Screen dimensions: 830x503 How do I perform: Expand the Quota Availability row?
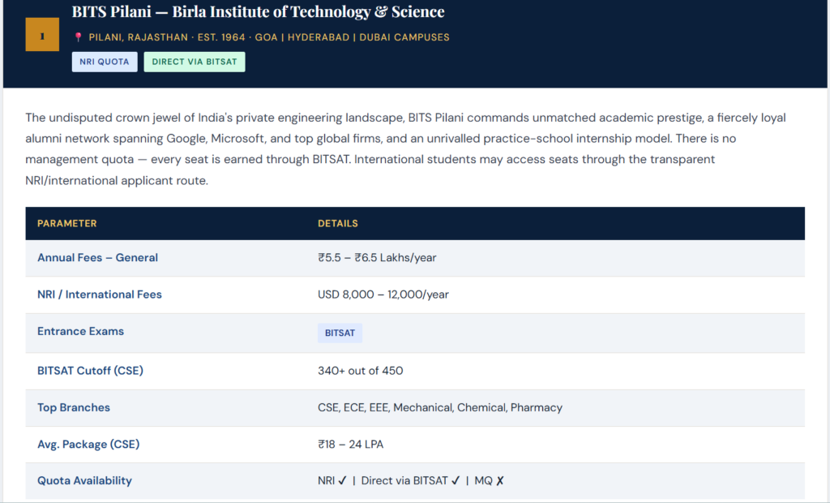[x=84, y=480]
